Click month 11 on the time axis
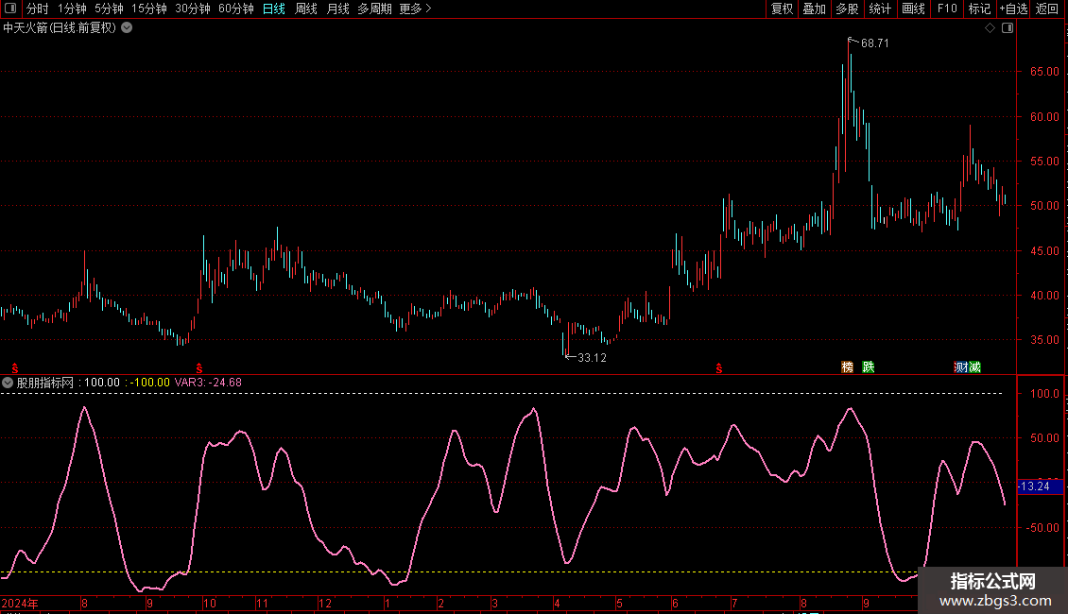Image resolution: width=1068 pixels, height=614 pixels. (x=262, y=603)
